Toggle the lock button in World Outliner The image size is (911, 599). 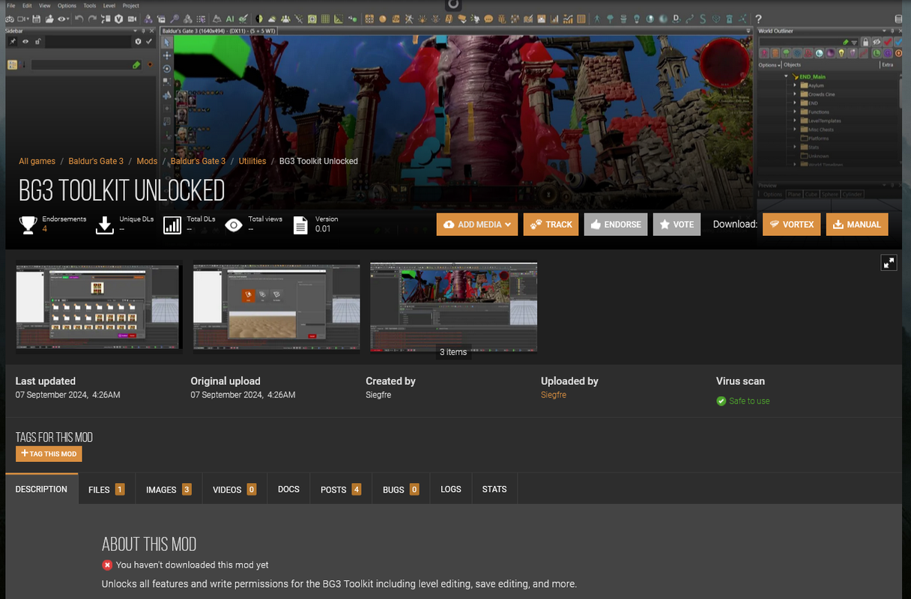point(865,42)
